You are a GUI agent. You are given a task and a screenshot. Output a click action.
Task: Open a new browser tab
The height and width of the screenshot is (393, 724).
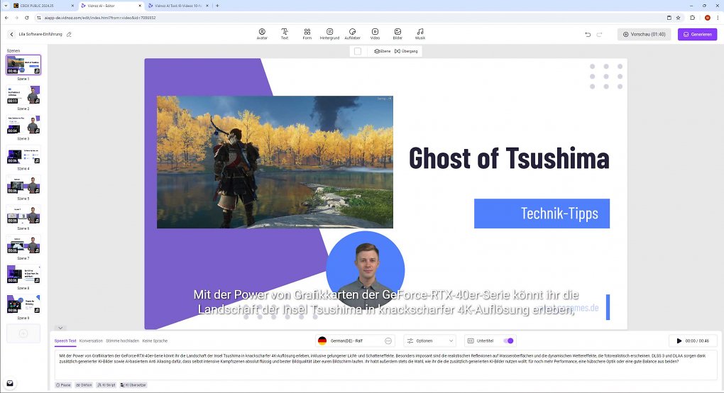tap(217, 6)
